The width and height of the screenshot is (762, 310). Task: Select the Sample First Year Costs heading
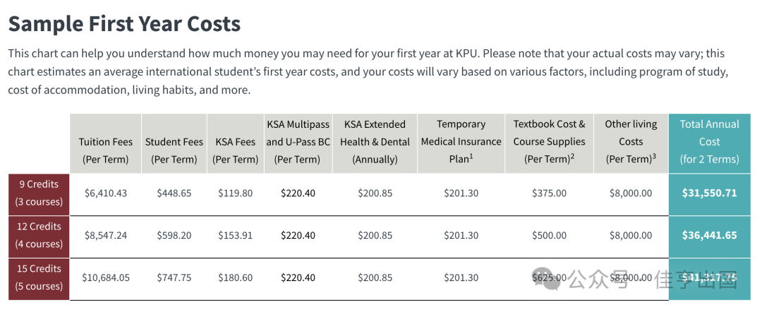(124, 23)
